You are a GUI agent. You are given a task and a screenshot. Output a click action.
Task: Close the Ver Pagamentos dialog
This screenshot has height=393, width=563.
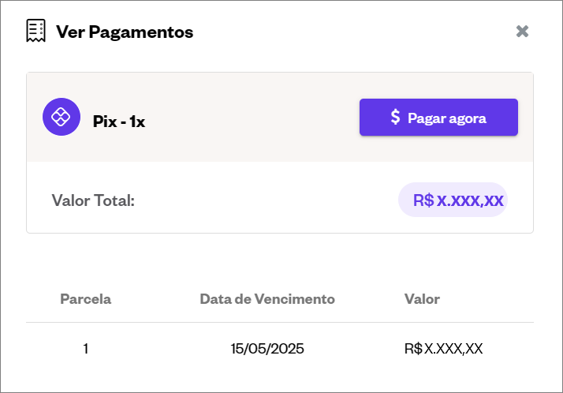tap(522, 32)
